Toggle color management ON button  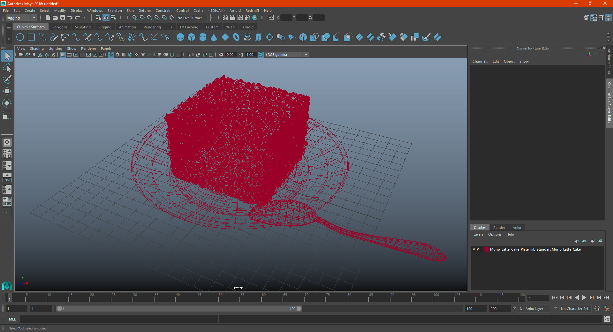tap(261, 55)
